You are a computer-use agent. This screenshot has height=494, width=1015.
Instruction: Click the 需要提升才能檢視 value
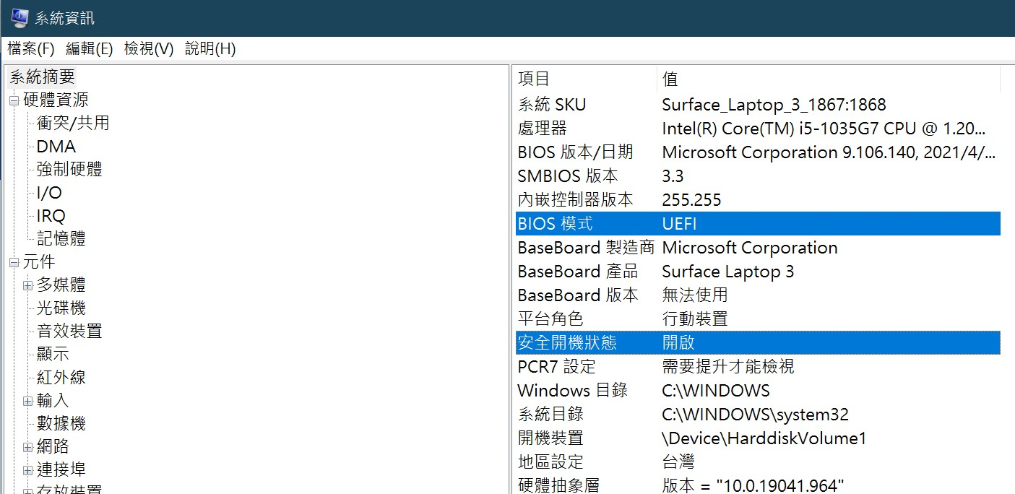(728, 366)
